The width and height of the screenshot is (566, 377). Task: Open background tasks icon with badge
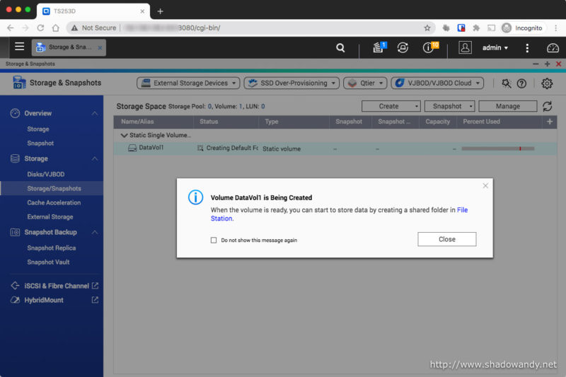pyautogui.click(x=379, y=47)
